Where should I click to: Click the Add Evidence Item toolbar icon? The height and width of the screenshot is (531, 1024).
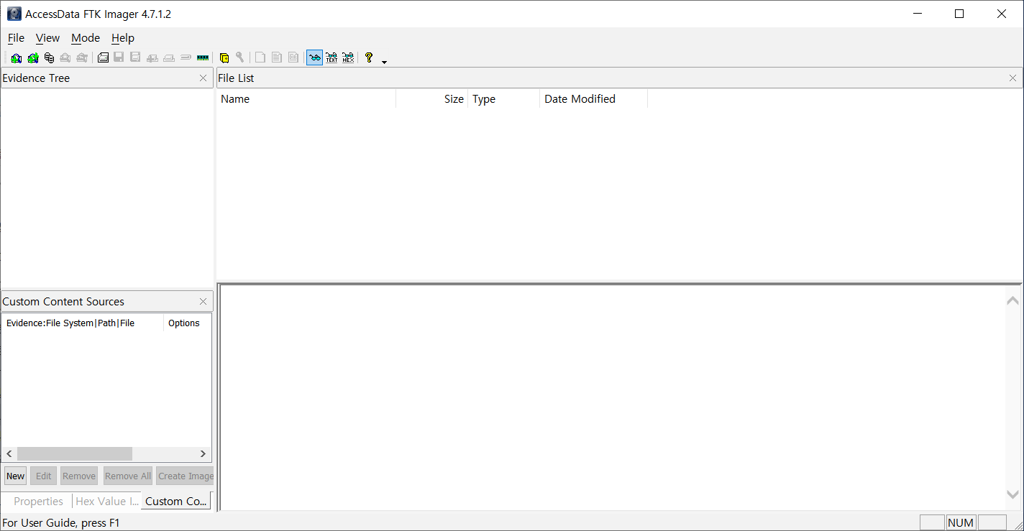(x=16, y=58)
